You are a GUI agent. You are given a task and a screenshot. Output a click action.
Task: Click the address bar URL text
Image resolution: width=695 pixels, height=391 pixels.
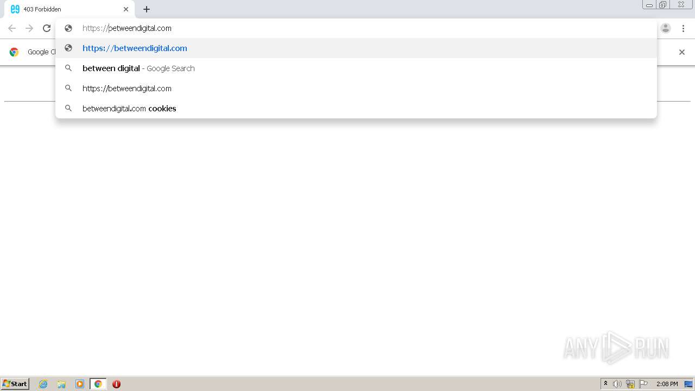(x=127, y=28)
